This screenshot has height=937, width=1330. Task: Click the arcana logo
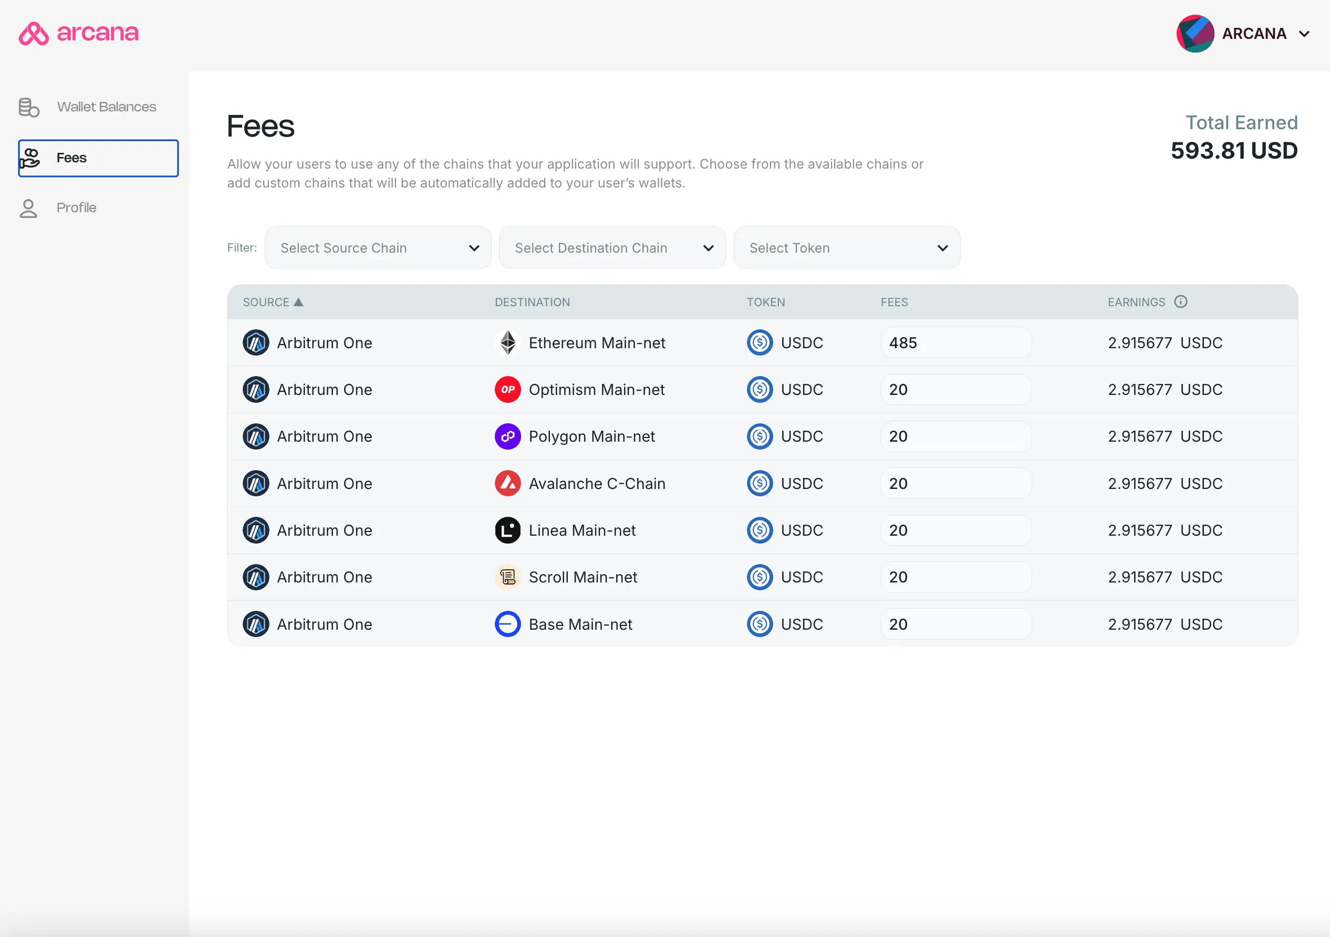(x=79, y=33)
